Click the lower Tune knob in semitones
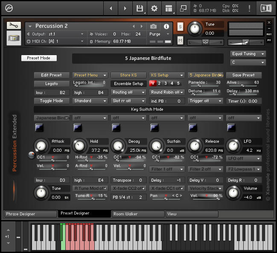277x253 pixels. 41,193
